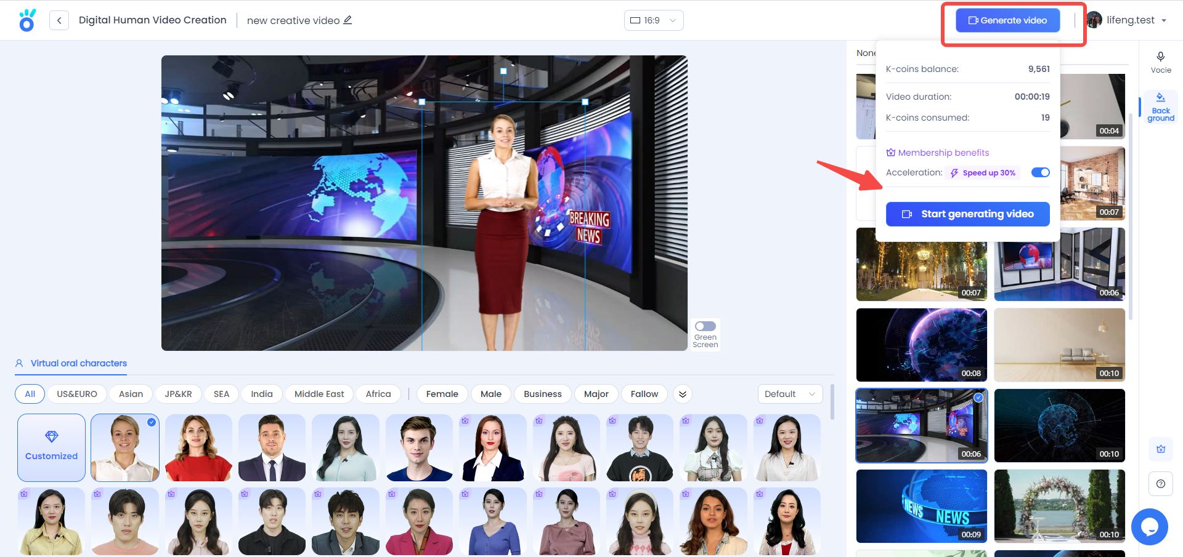
Task: Expand more filter tags with double-chevron icon
Action: tap(683, 394)
